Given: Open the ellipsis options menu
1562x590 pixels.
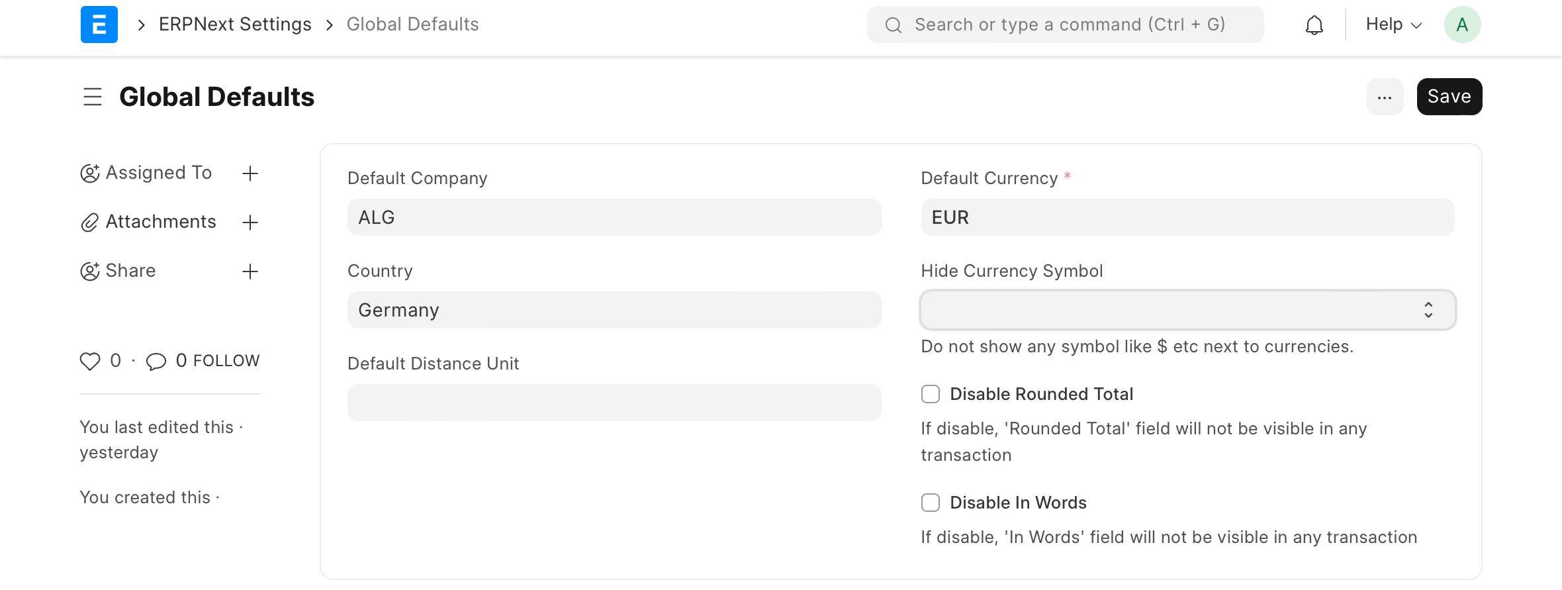Looking at the screenshot, I should [x=1385, y=97].
